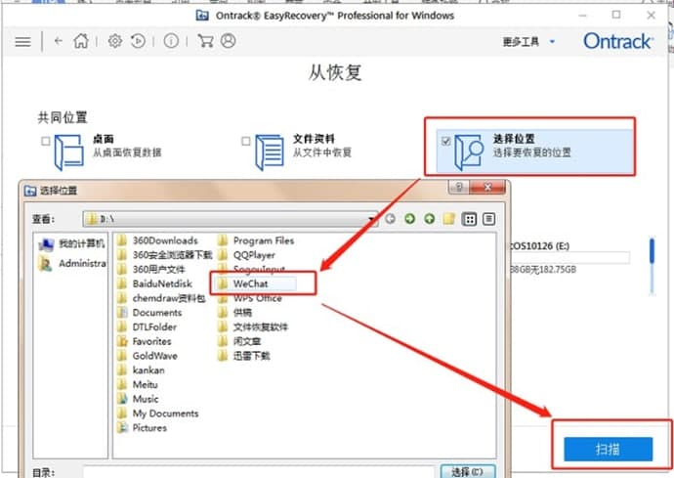Click the 文件资料 documents icon
Screen dimensions: 674x478
click(270, 152)
